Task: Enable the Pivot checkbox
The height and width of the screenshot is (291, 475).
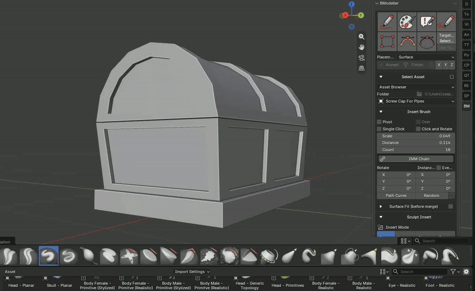Action: tap(379, 122)
